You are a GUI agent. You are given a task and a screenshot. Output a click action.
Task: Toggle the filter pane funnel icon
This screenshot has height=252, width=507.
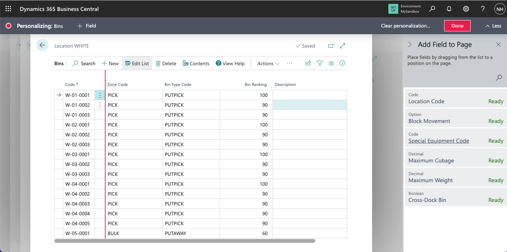[x=320, y=63]
